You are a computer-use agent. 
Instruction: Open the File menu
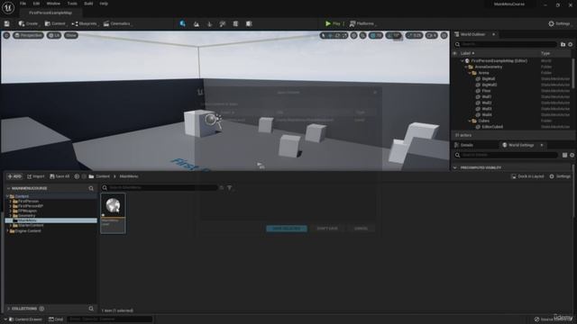[23, 4]
